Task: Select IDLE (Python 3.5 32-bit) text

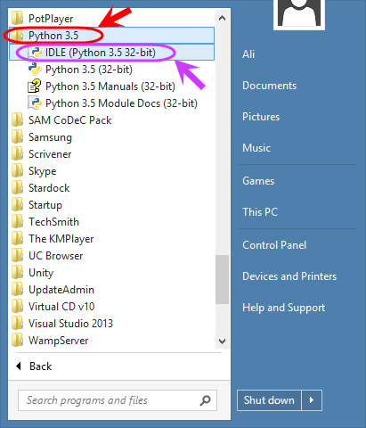Action: click(101, 53)
